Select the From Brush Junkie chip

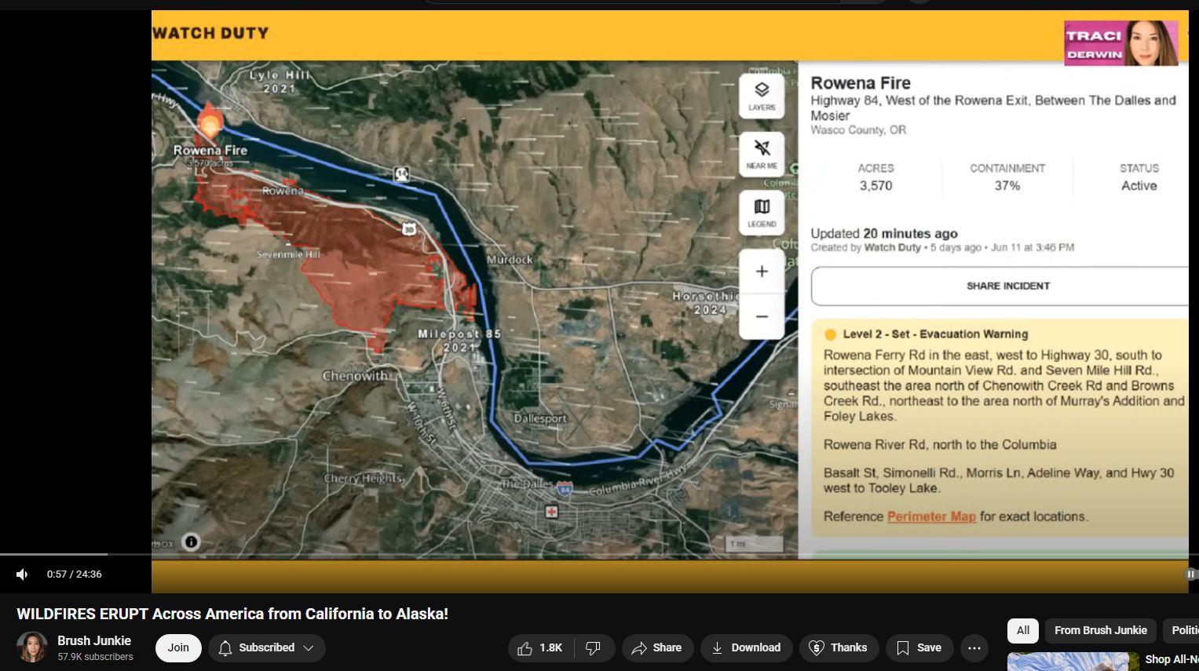(x=1100, y=630)
